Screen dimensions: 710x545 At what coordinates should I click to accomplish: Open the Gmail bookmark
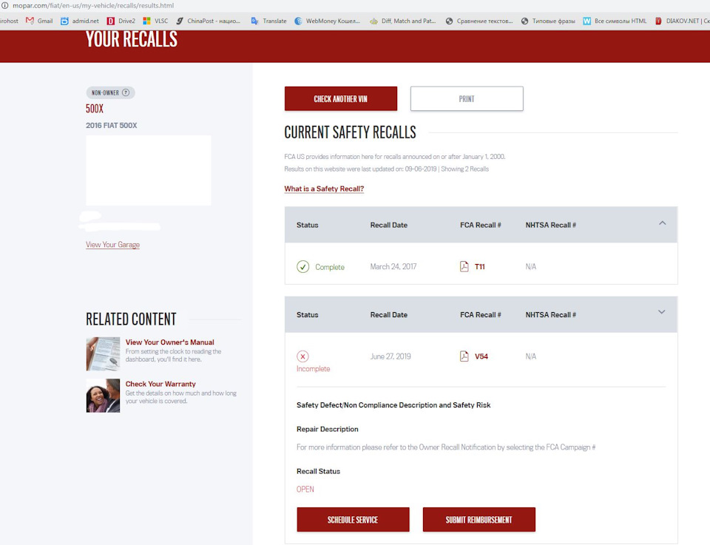(x=39, y=21)
